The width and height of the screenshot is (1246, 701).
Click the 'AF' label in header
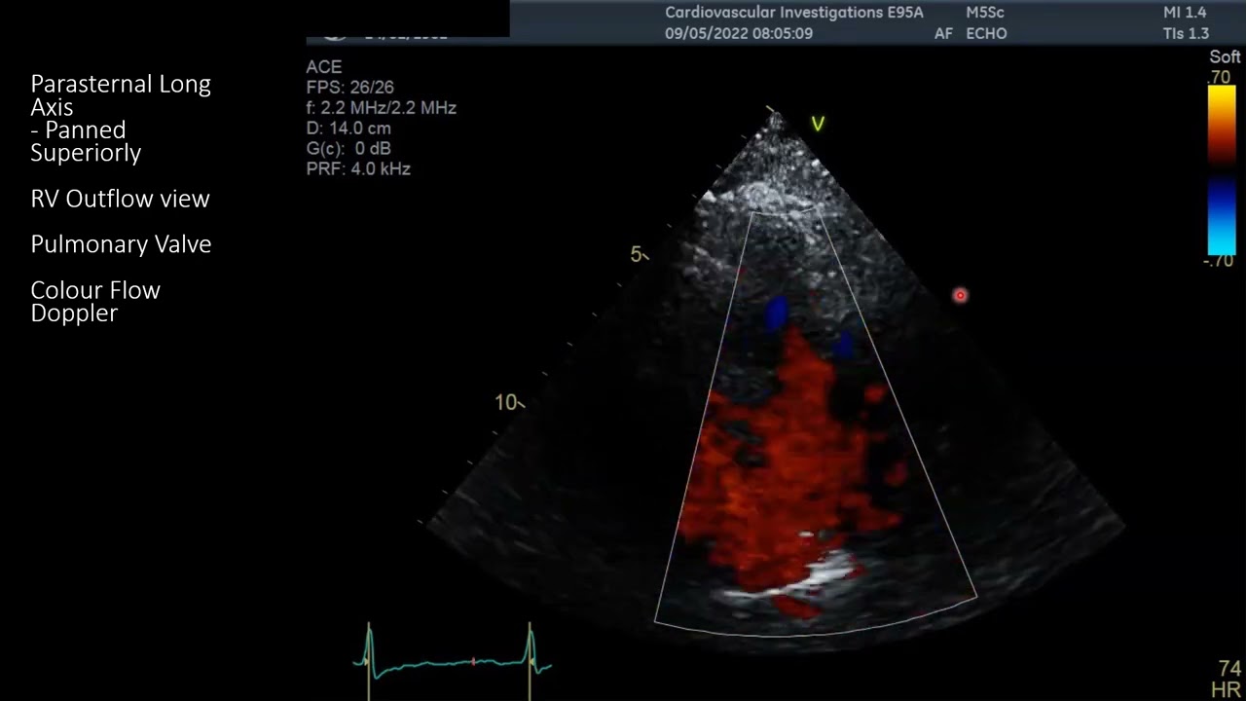coord(943,33)
